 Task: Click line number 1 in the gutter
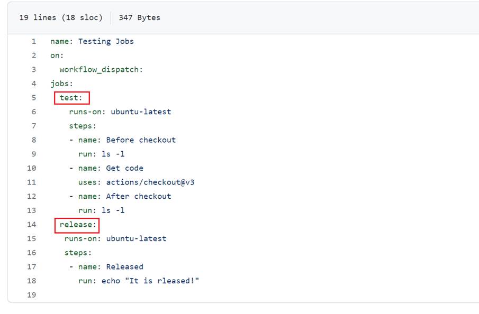point(34,41)
